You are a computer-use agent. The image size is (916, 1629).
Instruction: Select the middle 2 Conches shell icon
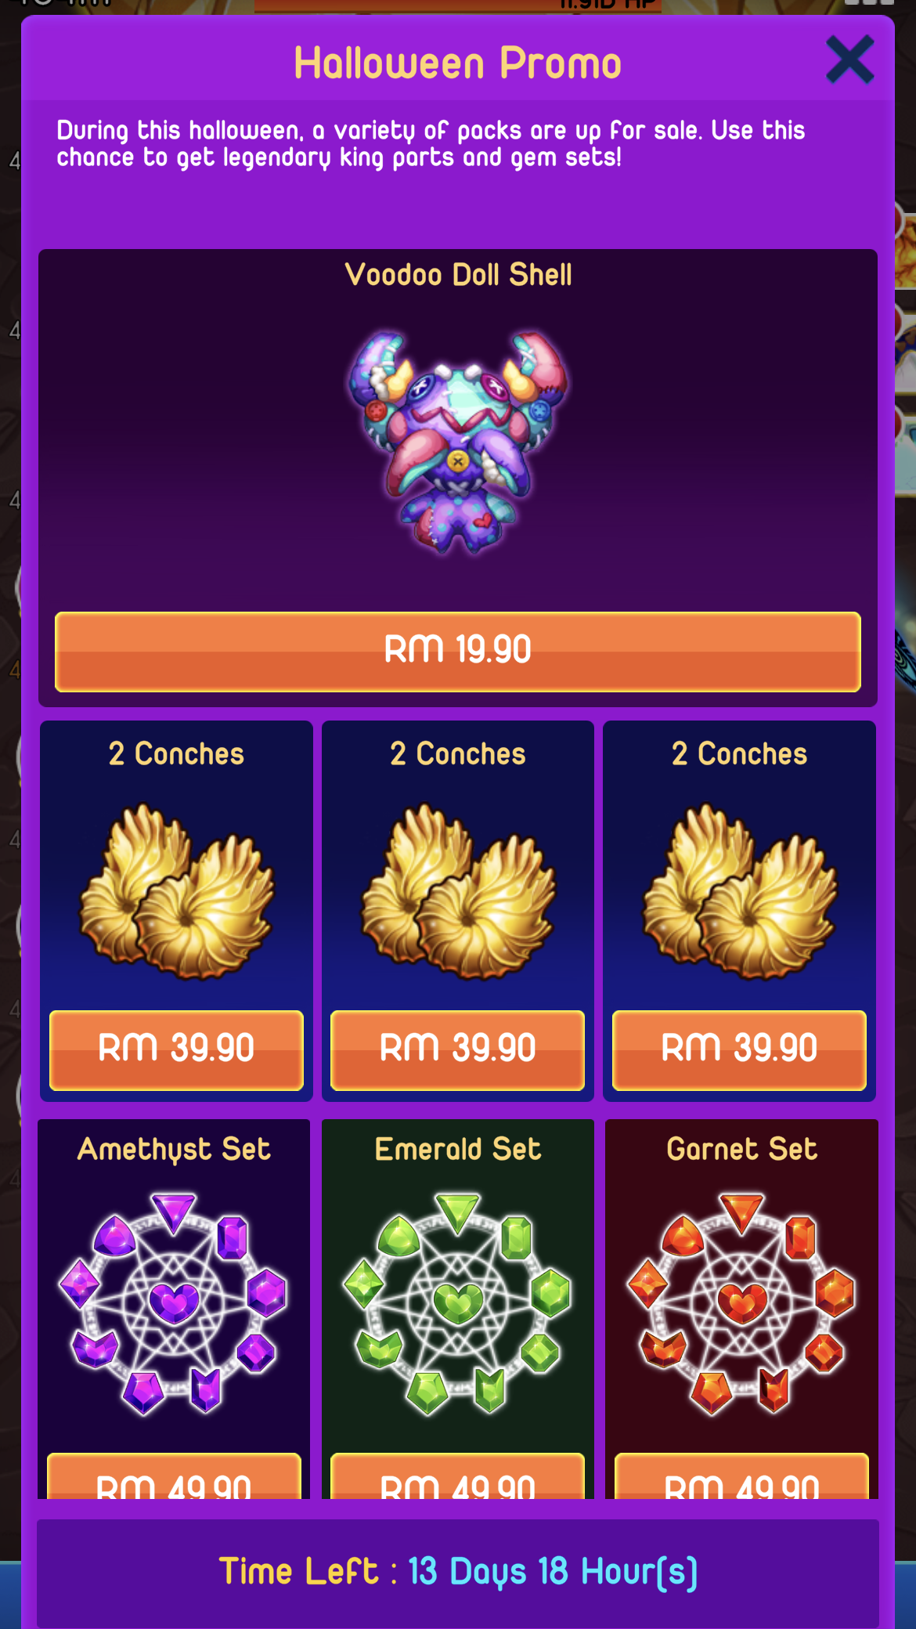[x=458, y=891]
